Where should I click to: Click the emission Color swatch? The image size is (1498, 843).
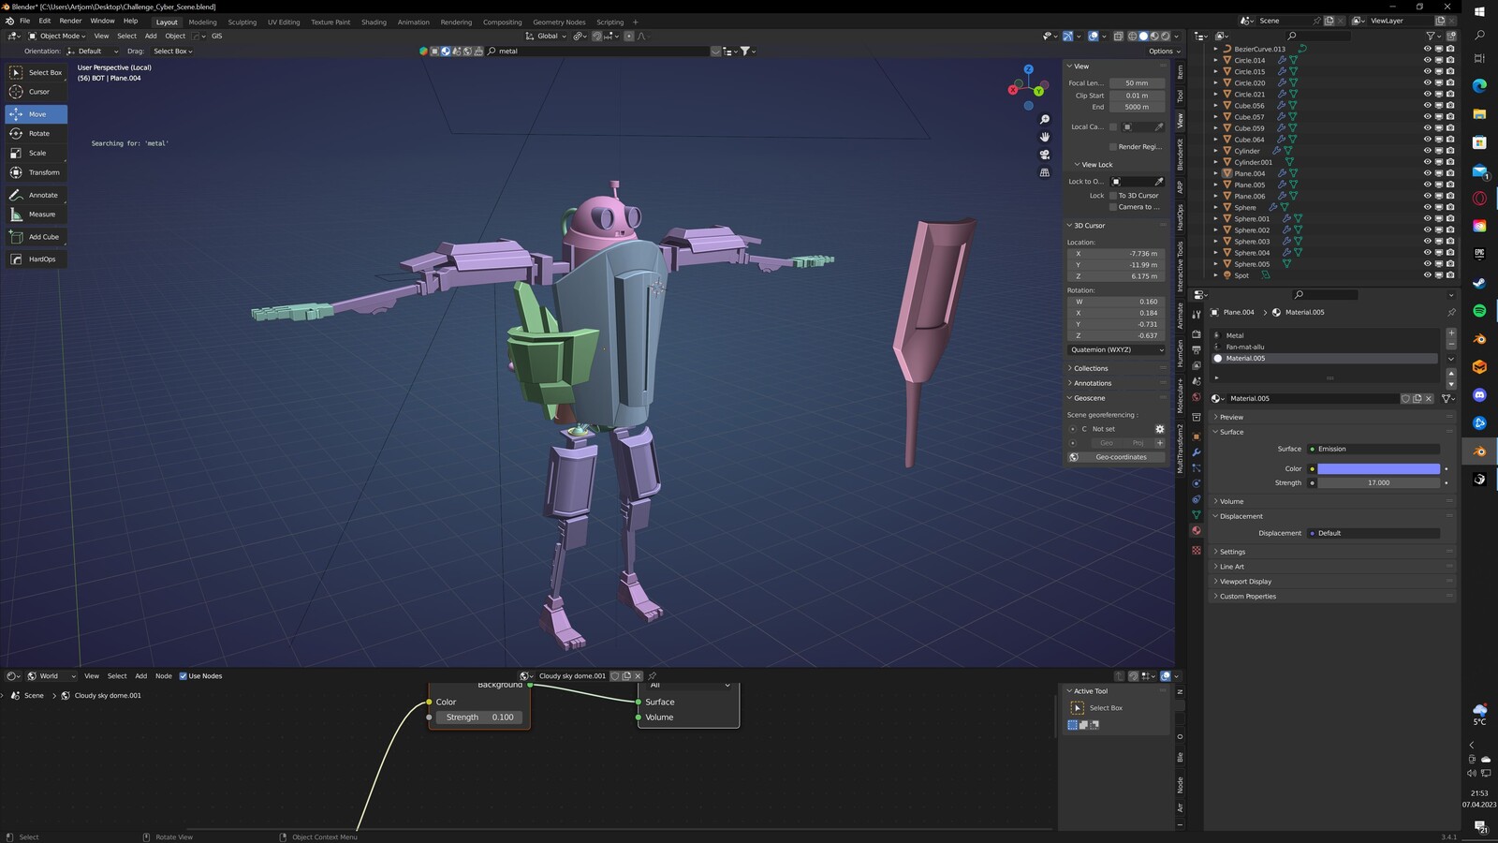1378,468
